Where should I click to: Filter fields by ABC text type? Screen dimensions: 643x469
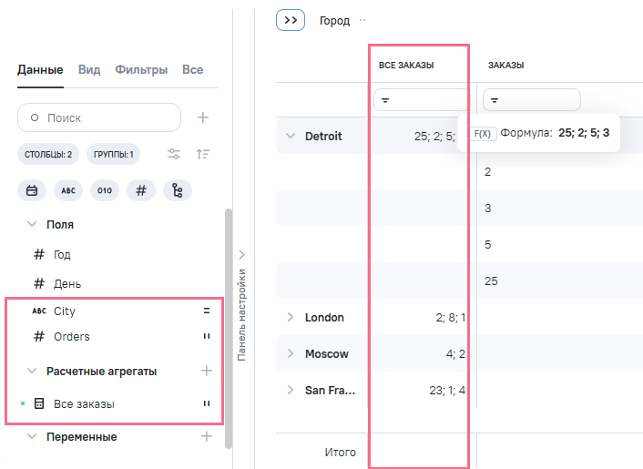pyautogui.click(x=68, y=190)
